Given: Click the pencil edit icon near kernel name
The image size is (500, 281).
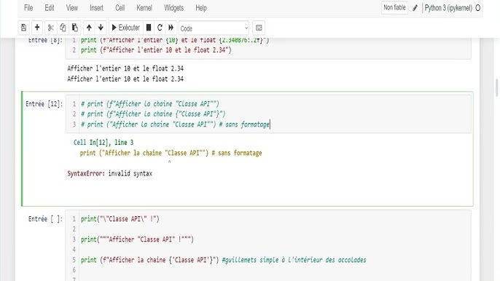Looking at the screenshot, I should click(x=415, y=8).
